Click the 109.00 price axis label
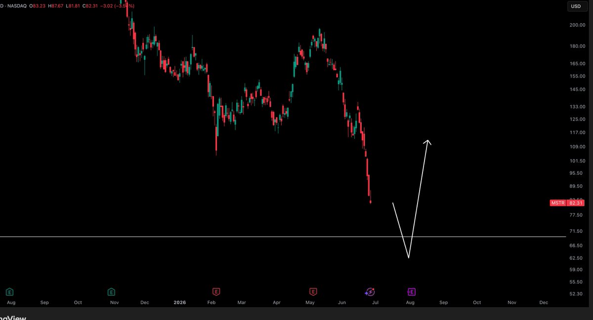593x320 pixels. [x=577, y=147]
